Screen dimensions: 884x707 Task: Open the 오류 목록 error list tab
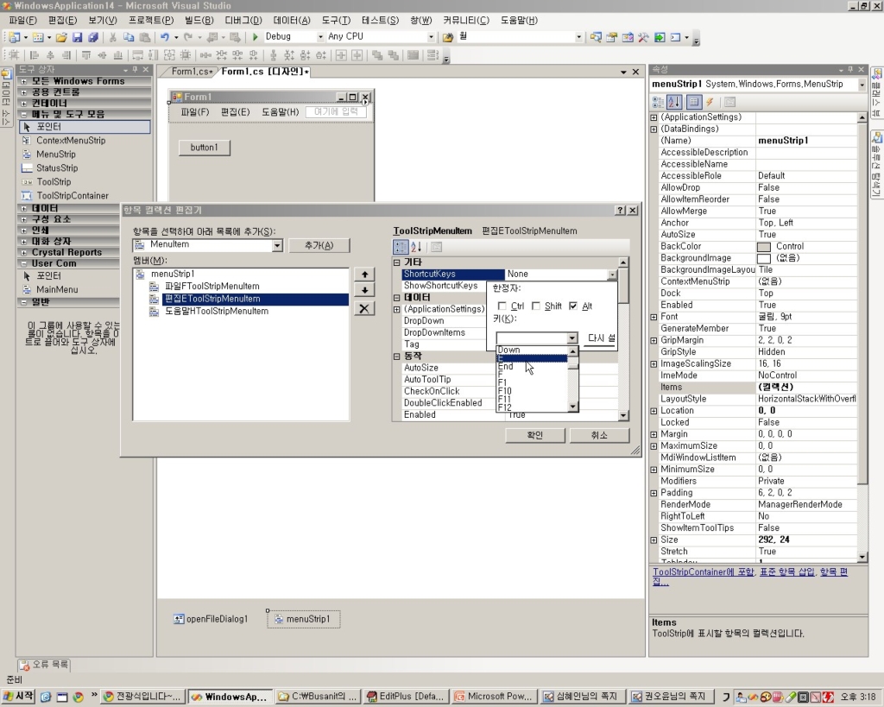(44, 664)
